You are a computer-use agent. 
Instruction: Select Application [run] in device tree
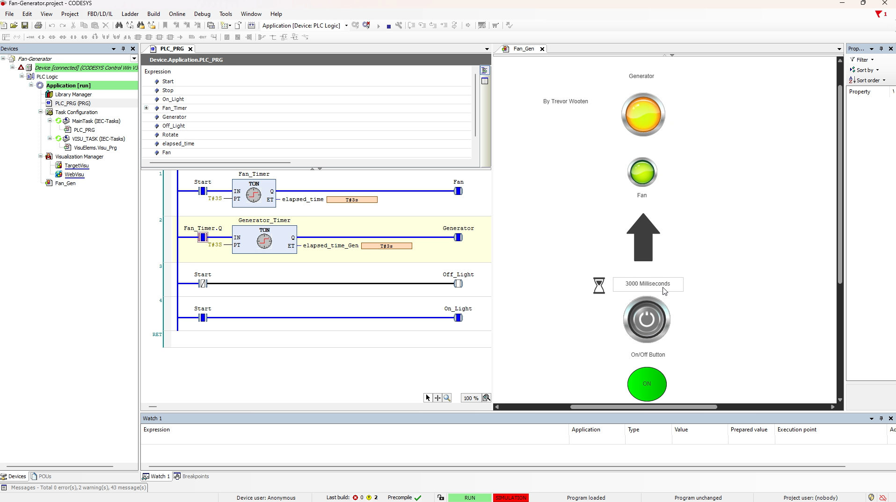tap(68, 85)
